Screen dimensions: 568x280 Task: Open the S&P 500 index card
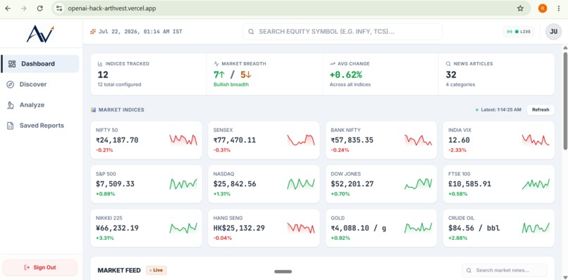pyautogui.click(x=147, y=184)
